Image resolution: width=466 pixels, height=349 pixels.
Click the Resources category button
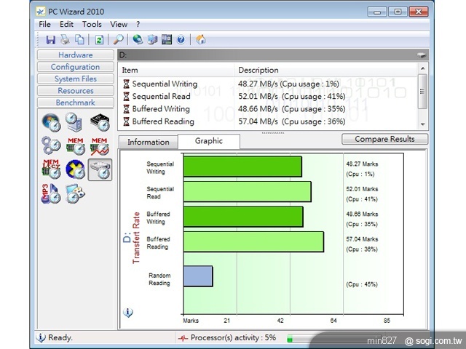[x=76, y=90]
